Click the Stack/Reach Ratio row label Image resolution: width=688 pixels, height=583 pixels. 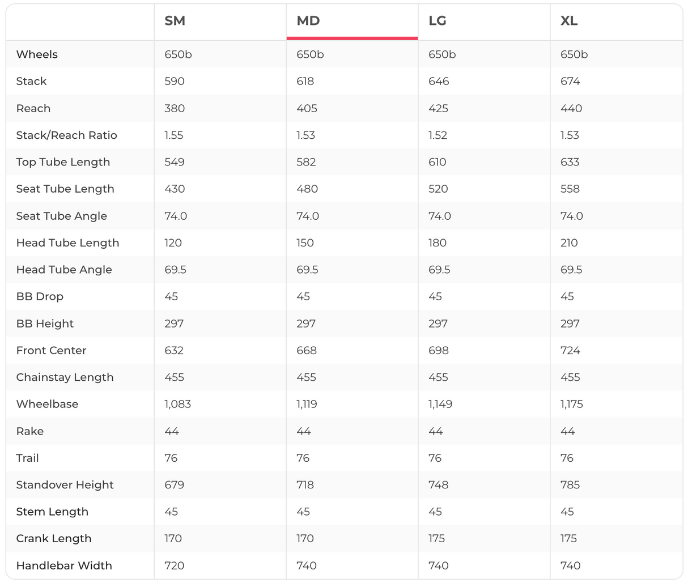click(66, 135)
